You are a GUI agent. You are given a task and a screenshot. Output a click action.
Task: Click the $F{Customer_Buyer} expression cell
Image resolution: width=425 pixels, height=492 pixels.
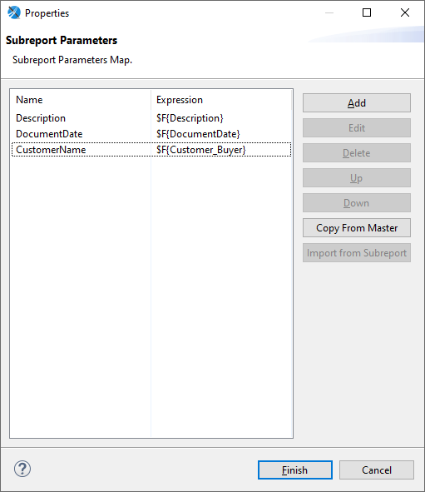[201, 150]
